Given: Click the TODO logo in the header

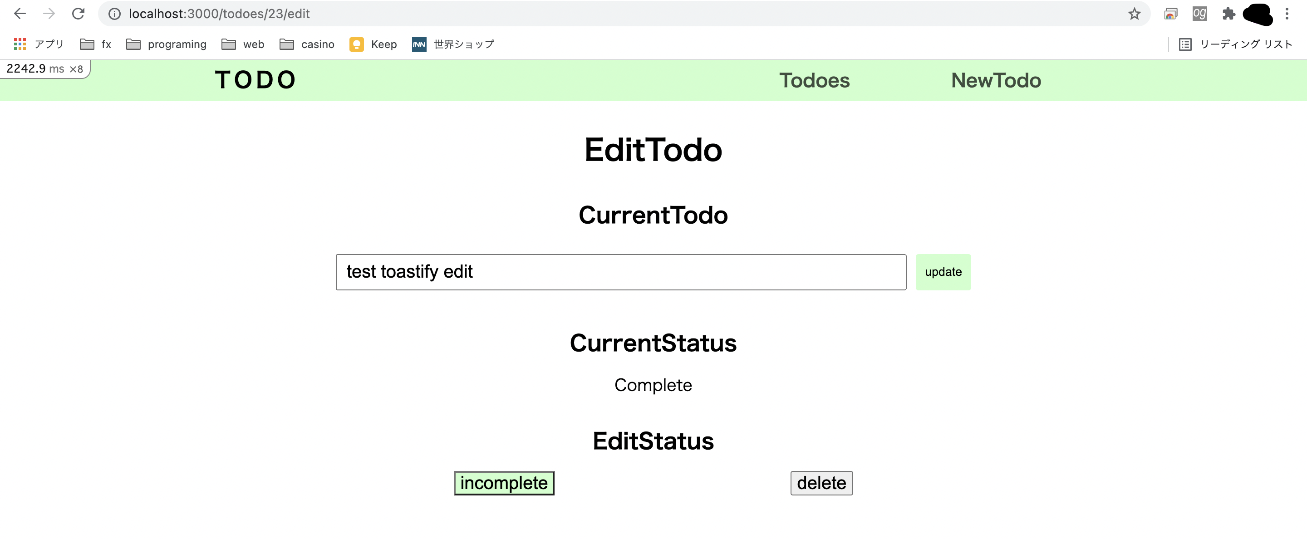Looking at the screenshot, I should 255,79.
